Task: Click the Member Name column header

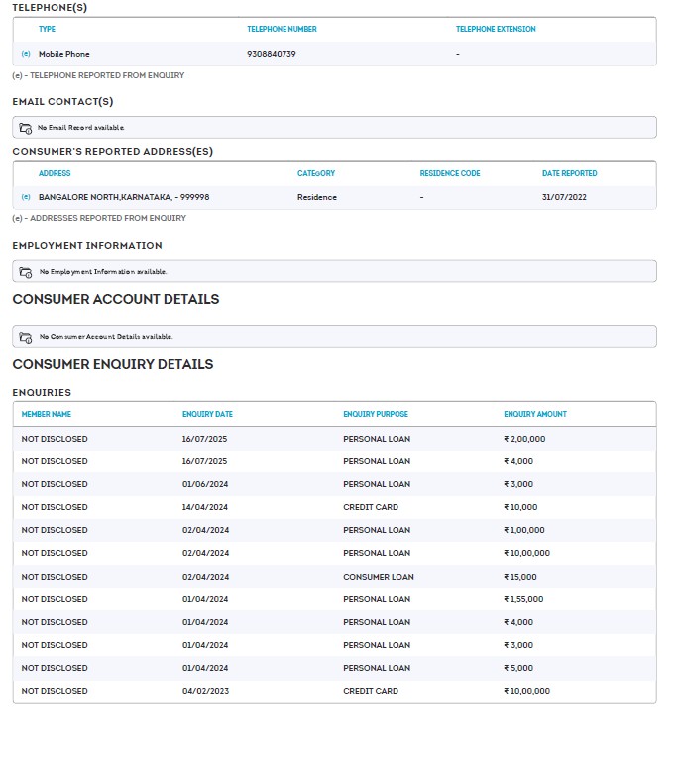Action: [47, 414]
